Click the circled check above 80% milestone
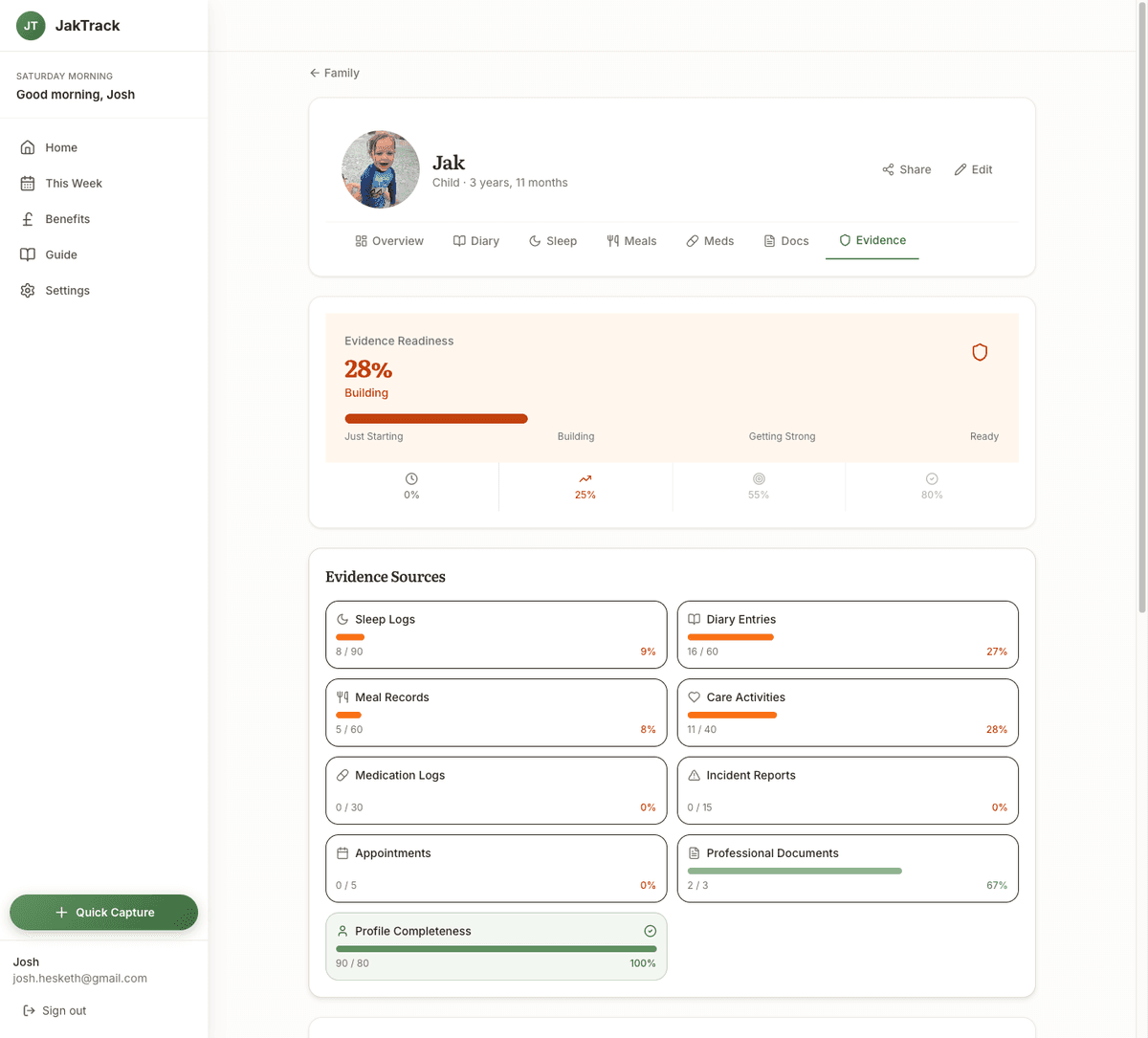 tap(931, 478)
